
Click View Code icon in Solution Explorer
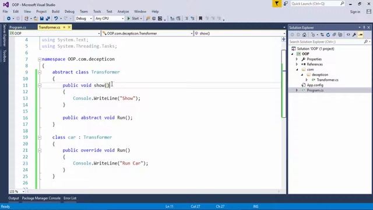click(x=349, y=35)
